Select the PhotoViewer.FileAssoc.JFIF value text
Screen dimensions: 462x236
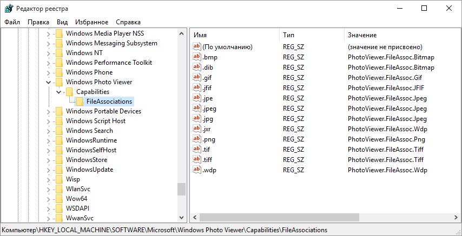point(386,88)
